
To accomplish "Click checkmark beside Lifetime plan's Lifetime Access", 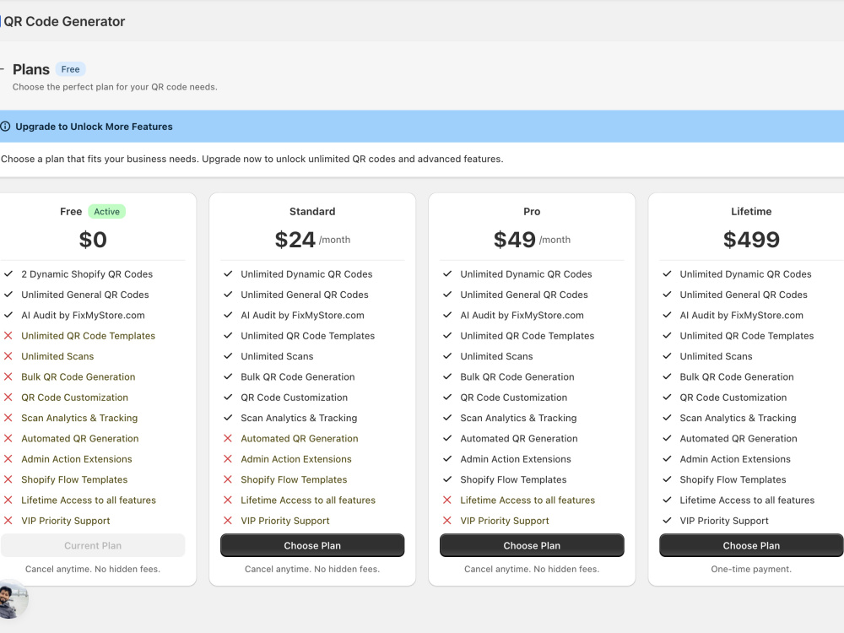I will click(667, 500).
